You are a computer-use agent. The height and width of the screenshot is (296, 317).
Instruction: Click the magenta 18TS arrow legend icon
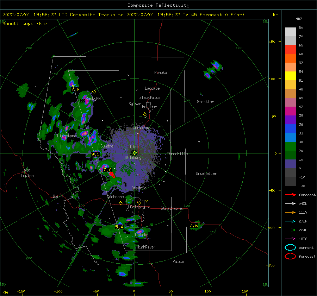coord(290,239)
